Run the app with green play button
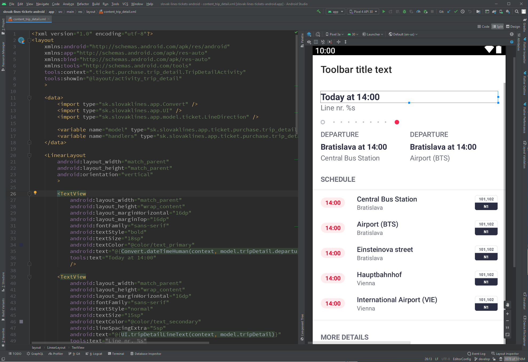This screenshot has height=362, width=528. (384, 11)
